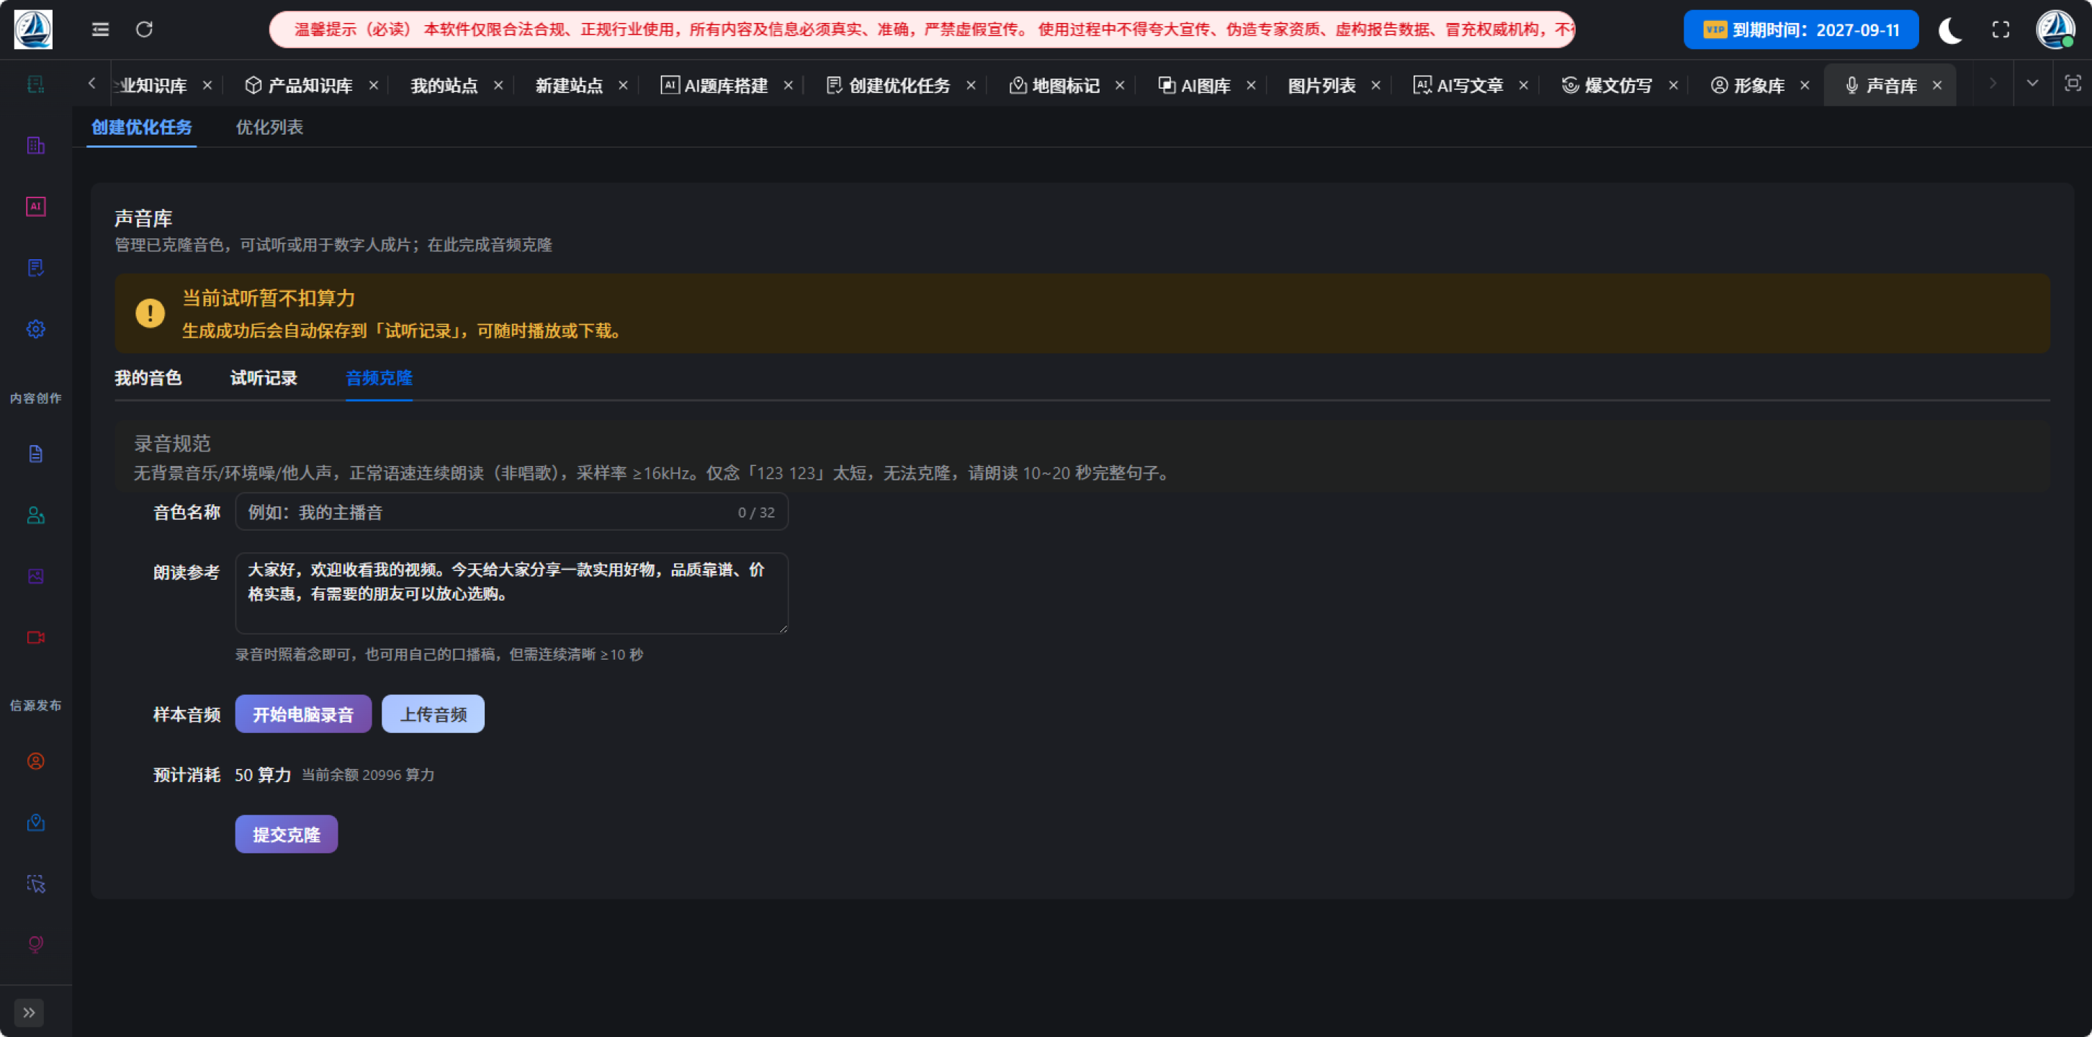Click the 开始电脑录音 button
2092x1037 pixels.
click(303, 714)
